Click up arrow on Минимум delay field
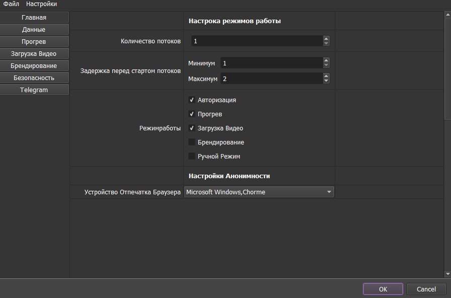The image size is (451, 298). (x=326, y=60)
